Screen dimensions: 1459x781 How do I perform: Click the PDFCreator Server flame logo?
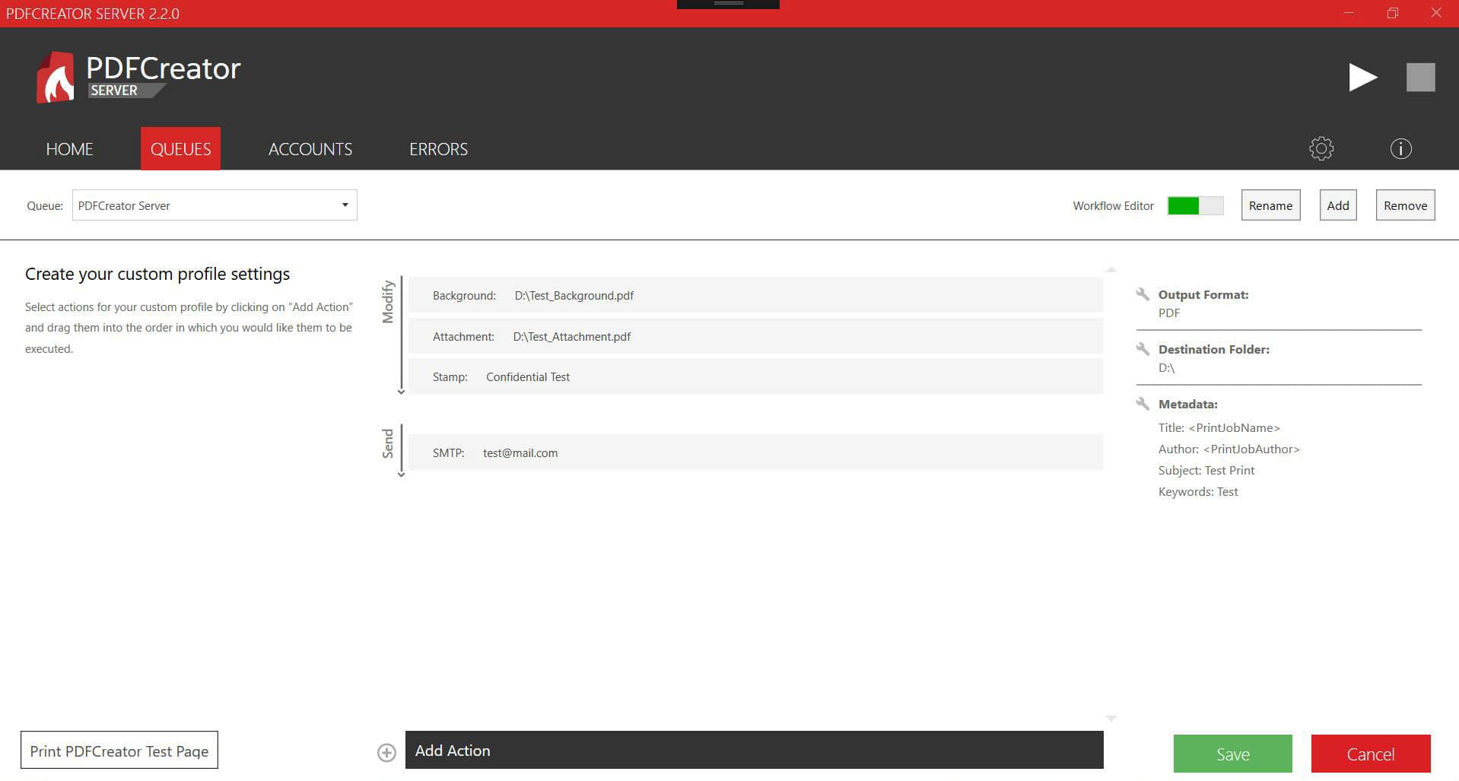56,77
